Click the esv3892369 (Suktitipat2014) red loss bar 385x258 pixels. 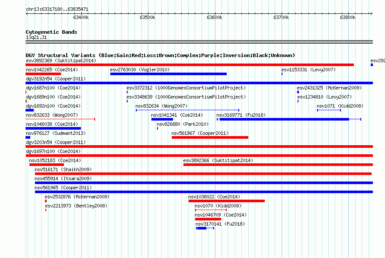coord(189,65)
